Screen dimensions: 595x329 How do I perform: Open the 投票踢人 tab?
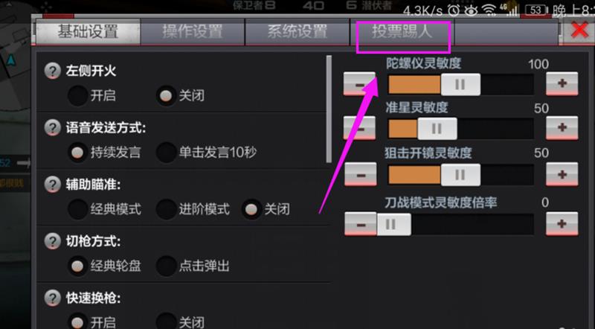402,31
